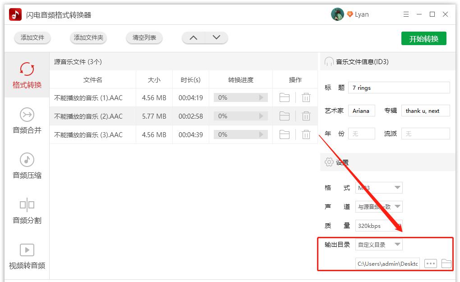Open the 格式 (format) MP3 dropdown

[379, 187]
